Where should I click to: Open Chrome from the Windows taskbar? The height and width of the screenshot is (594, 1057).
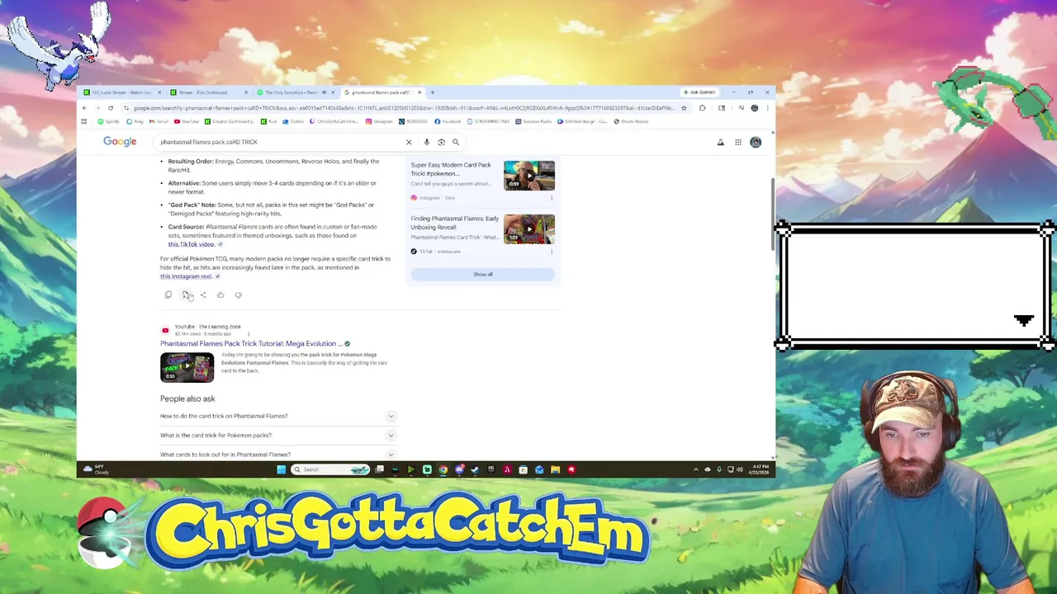(x=443, y=469)
